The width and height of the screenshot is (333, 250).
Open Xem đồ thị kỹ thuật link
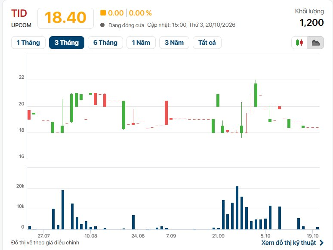point(289,243)
